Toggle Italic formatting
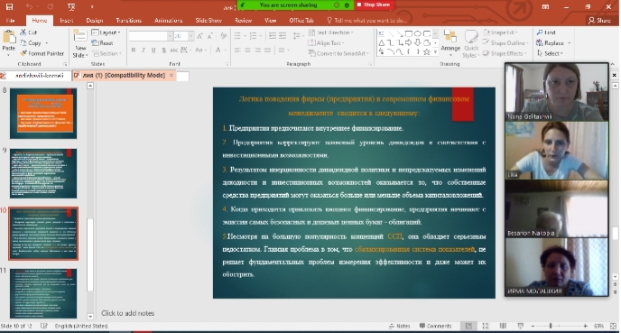Viewport: 621px width, 333px height. [144, 50]
